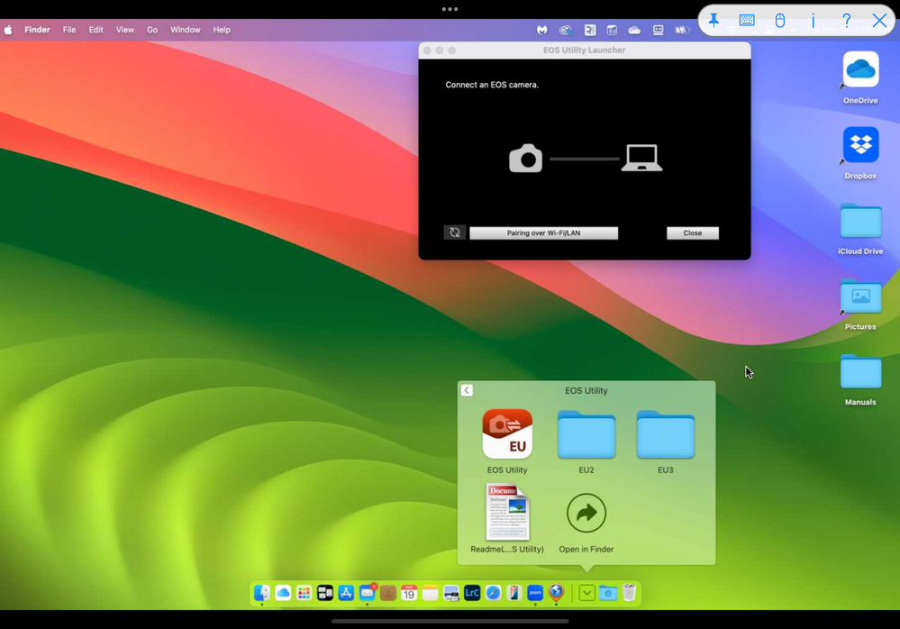Open Malwarebytes menu bar icon
This screenshot has width=900, height=629.
coord(542,30)
